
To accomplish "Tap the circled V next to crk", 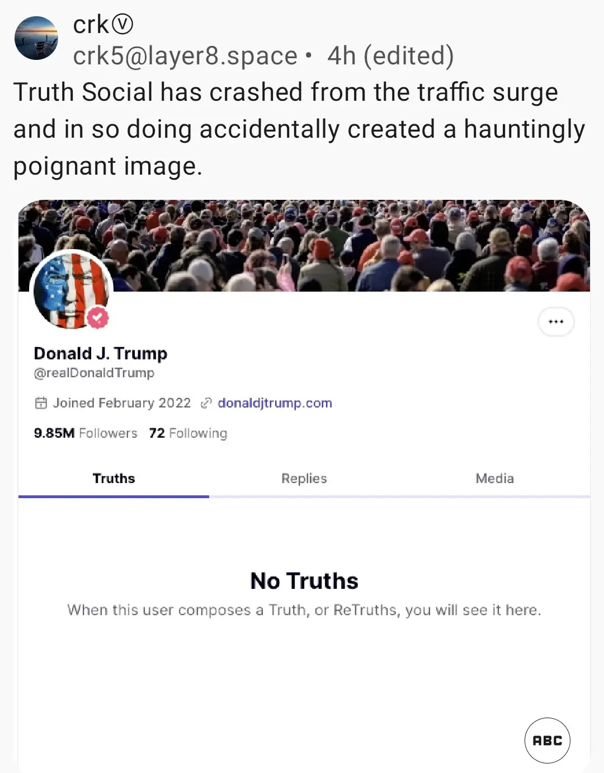I will 122,24.
